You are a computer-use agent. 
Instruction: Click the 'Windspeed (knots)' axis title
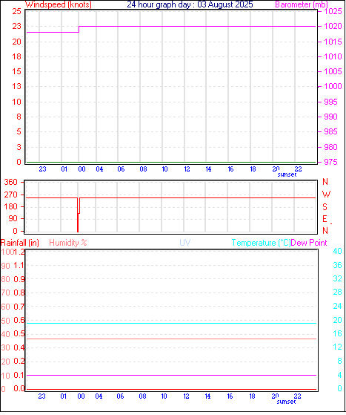59,4
